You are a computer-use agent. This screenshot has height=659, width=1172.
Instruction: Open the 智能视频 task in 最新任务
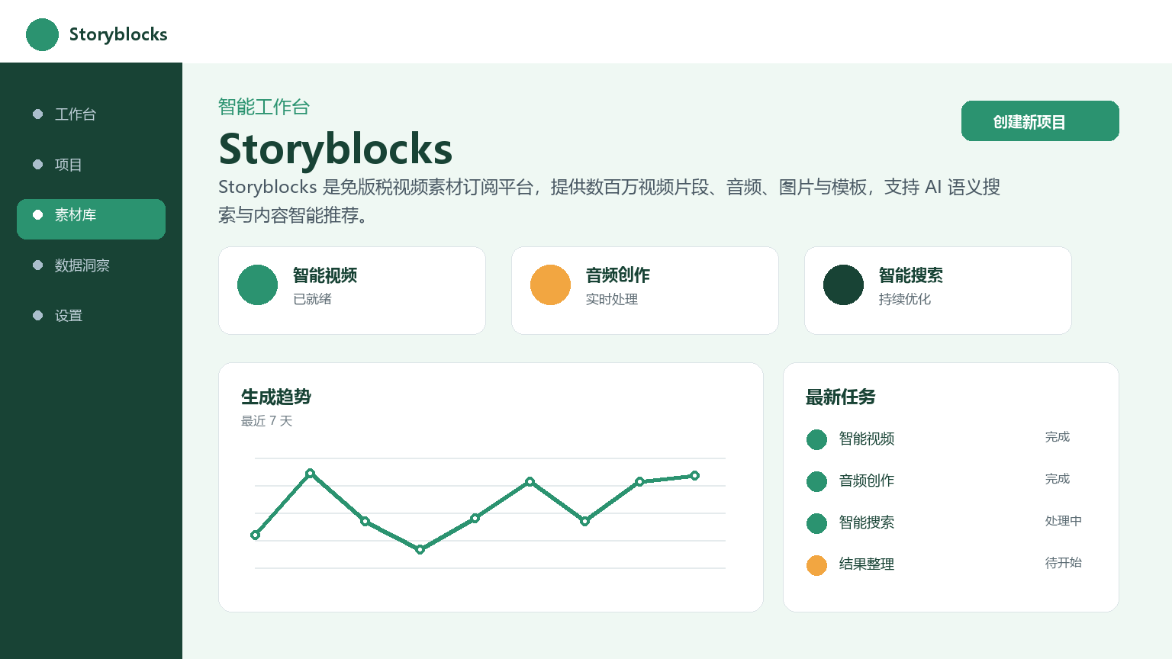(867, 439)
